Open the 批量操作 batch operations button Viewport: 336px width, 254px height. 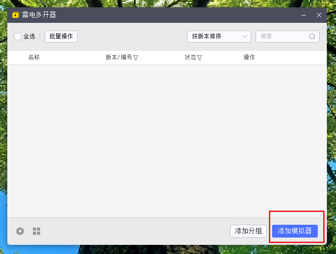click(61, 37)
